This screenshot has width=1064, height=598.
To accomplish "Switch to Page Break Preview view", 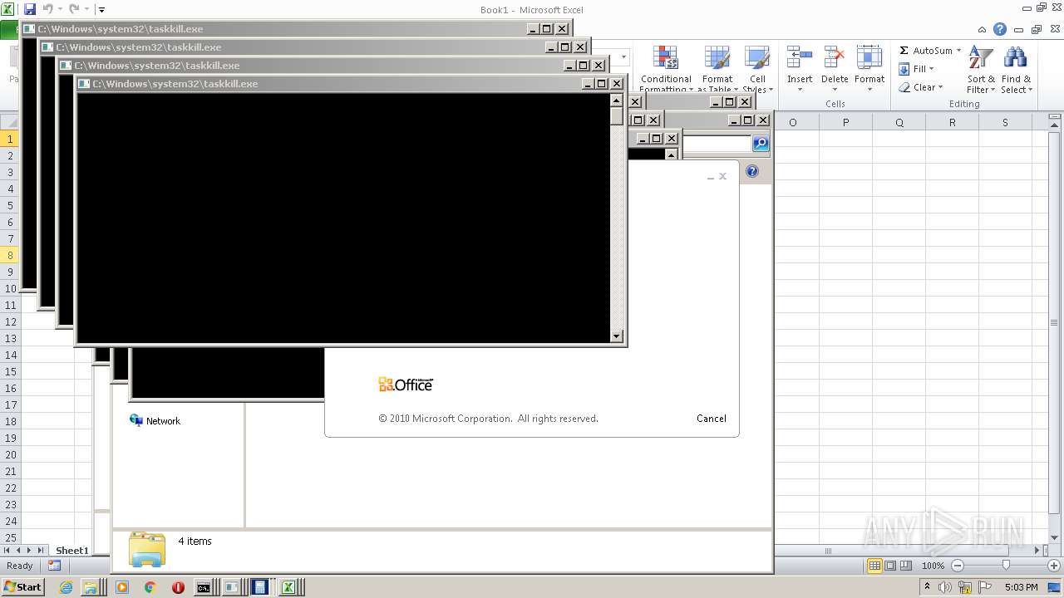I will 906,566.
